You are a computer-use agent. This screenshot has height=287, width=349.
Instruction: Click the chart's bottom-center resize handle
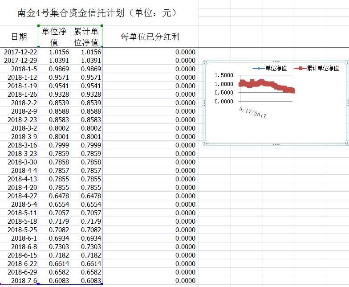click(x=276, y=144)
